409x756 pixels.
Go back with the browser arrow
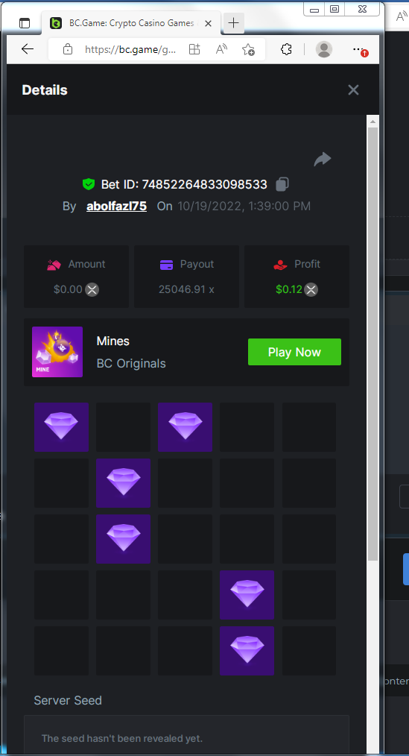pyautogui.click(x=28, y=49)
